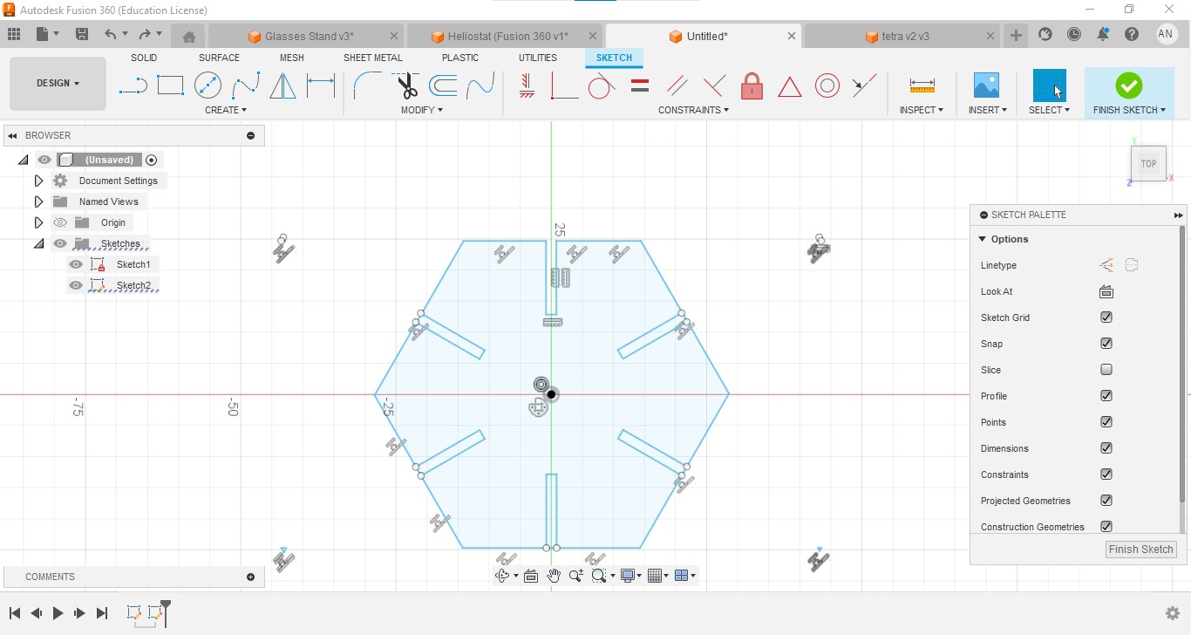Screen dimensions: 1191x635
Task: Select the 2-Point Rectangle tool
Action: pos(170,85)
